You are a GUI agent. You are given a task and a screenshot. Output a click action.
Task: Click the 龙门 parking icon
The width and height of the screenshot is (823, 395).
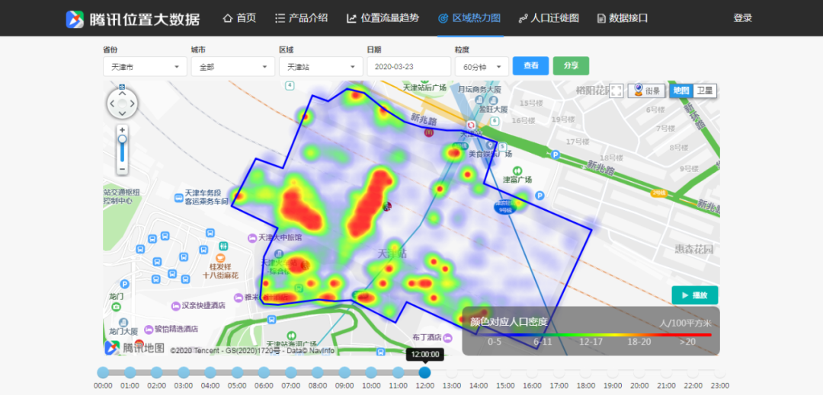(124, 285)
